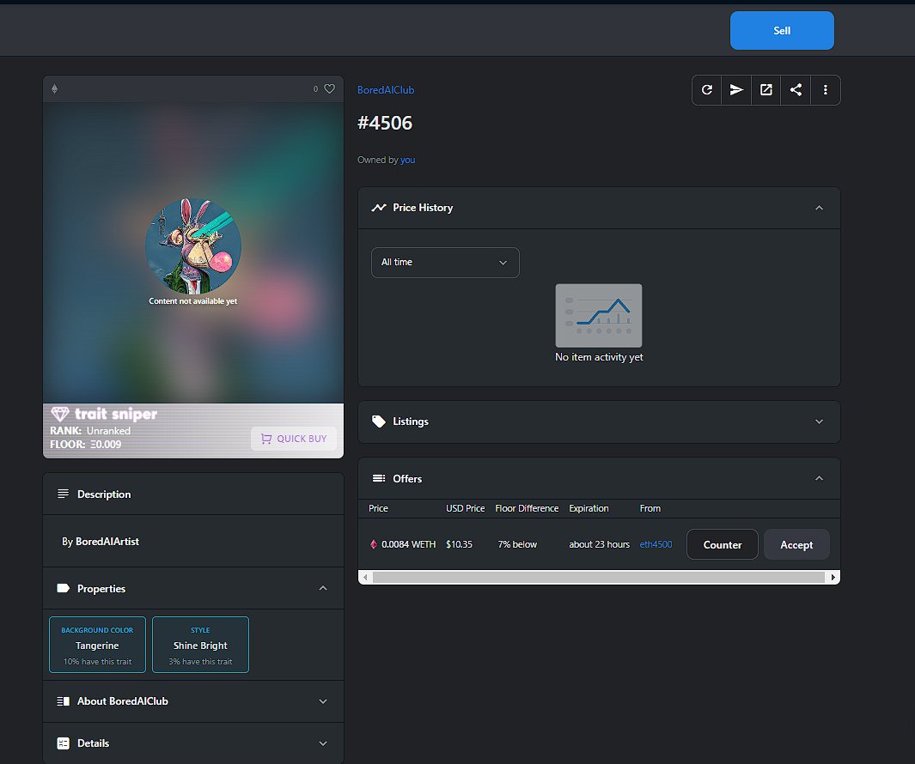
Task: Click the Properties label icon
Action: 63,589
